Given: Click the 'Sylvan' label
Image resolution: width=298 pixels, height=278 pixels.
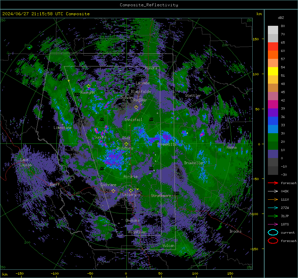Looking at the screenshot, I should pyautogui.click(x=126, y=98).
